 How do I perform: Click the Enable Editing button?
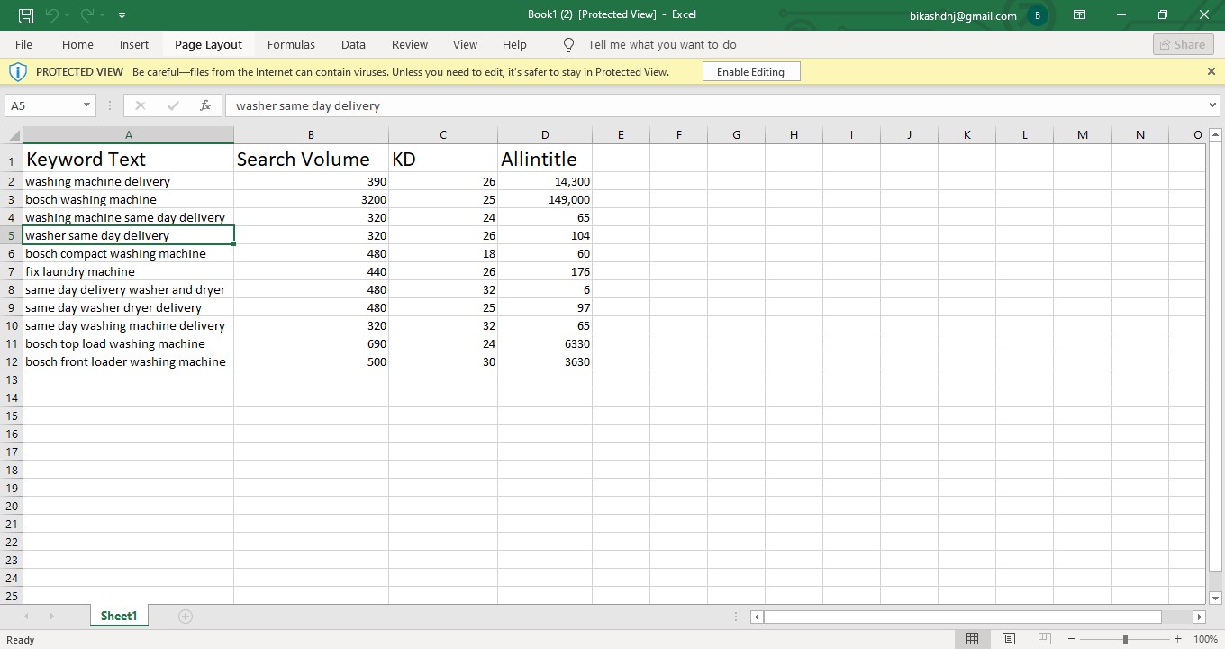click(750, 72)
